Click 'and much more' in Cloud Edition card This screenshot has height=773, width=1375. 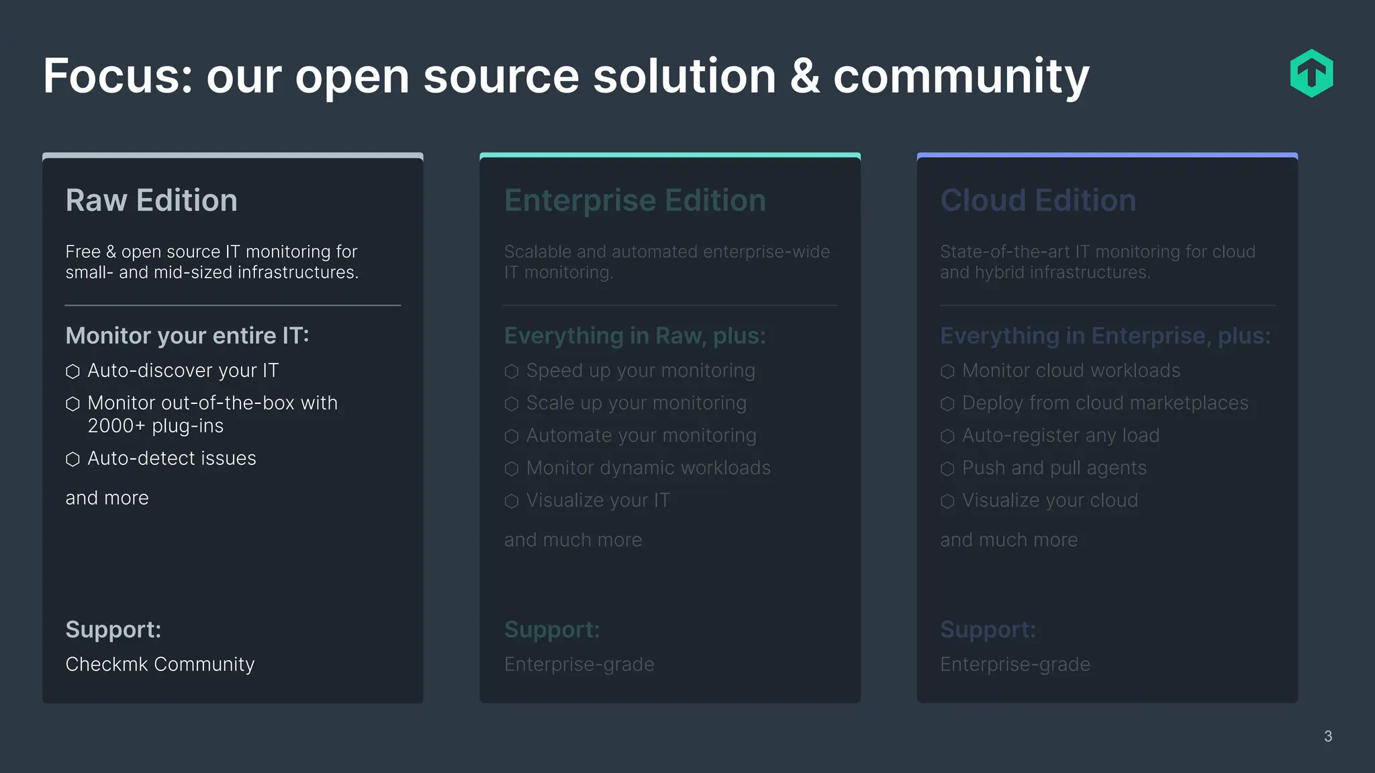pyautogui.click(x=1009, y=539)
